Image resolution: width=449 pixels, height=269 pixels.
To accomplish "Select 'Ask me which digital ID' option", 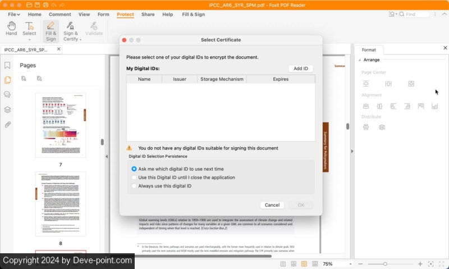I will (134, 168).
